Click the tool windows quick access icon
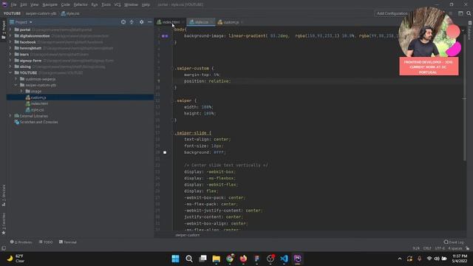The image size is (473, 266). (3, 248)
